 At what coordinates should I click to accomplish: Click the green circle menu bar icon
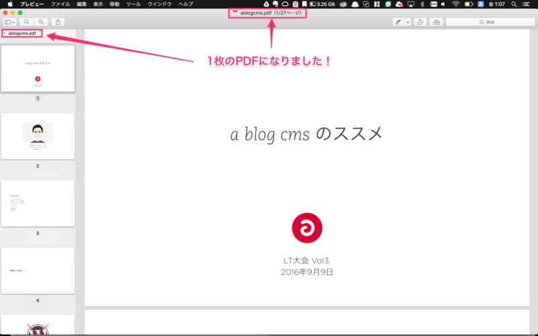pos(388,4)
